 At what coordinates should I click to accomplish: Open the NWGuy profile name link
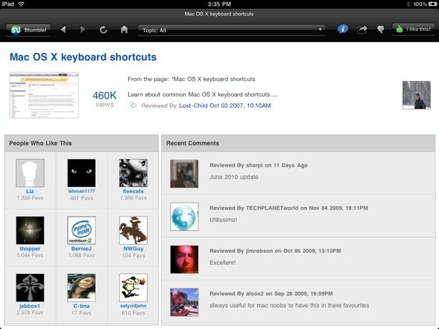[x=133, y=249]
